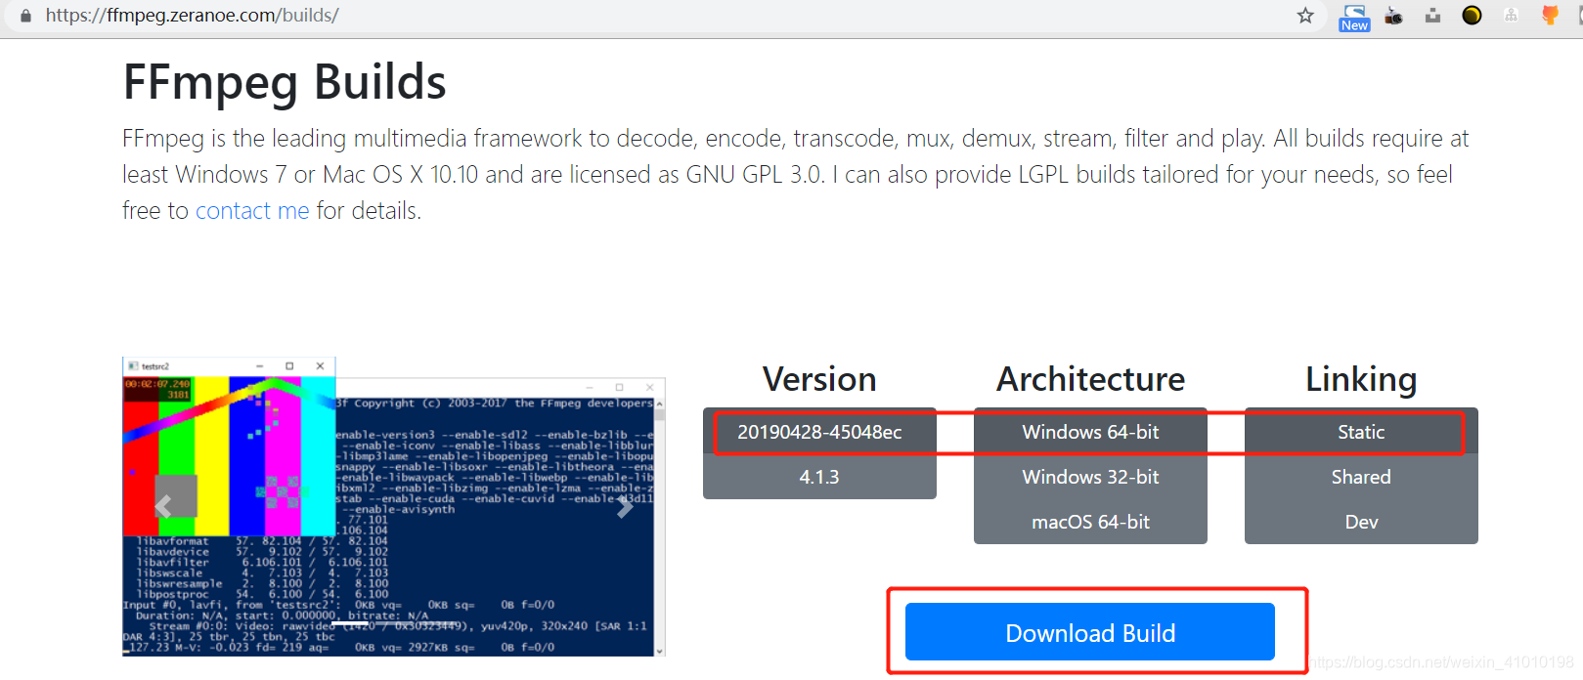Screen dimensions: 1583x680
Task: Show next carousel screenshot
Action: (625, 506)
